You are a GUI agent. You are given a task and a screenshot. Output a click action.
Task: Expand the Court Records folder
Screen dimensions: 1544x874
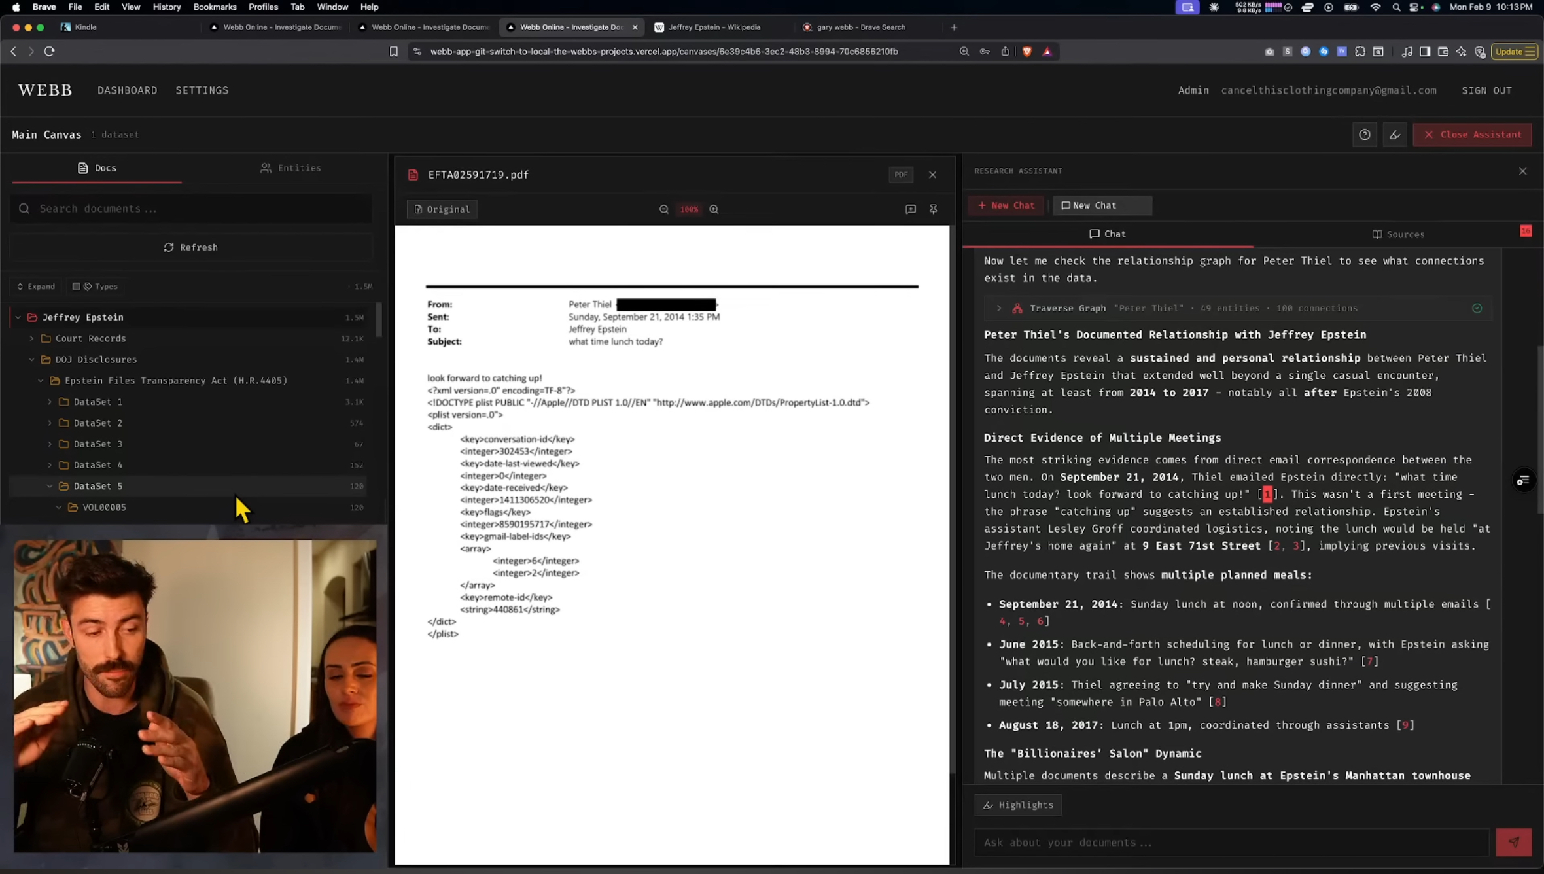[31, 338]
